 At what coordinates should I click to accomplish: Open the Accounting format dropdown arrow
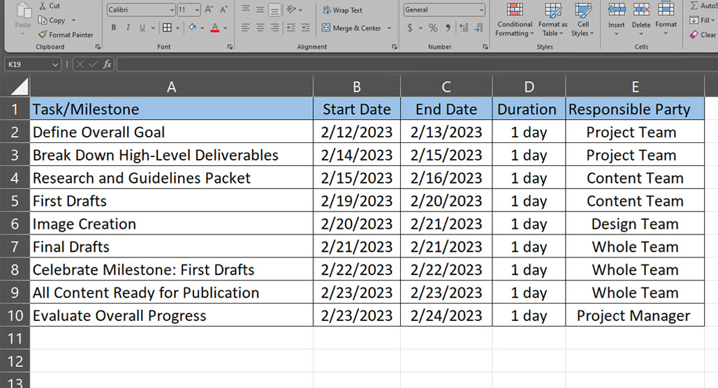pyautogui.click(x=420, y=28)
